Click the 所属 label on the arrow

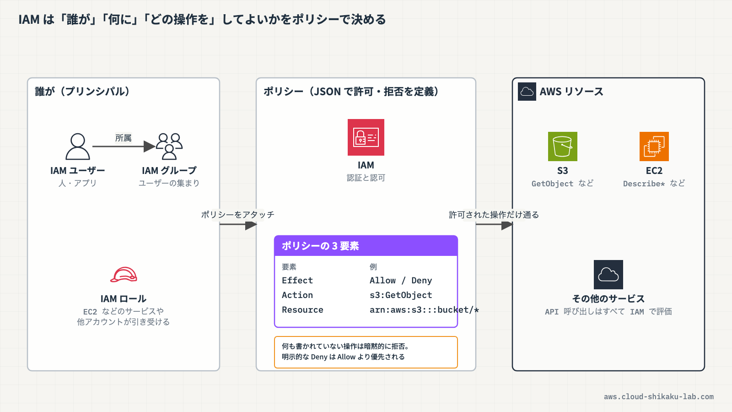point(124,138)
